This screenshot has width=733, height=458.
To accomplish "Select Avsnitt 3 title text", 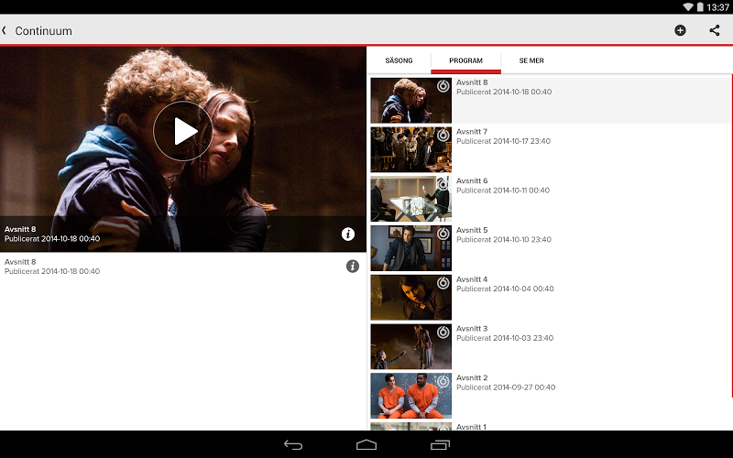I will (x=472, y=329).
